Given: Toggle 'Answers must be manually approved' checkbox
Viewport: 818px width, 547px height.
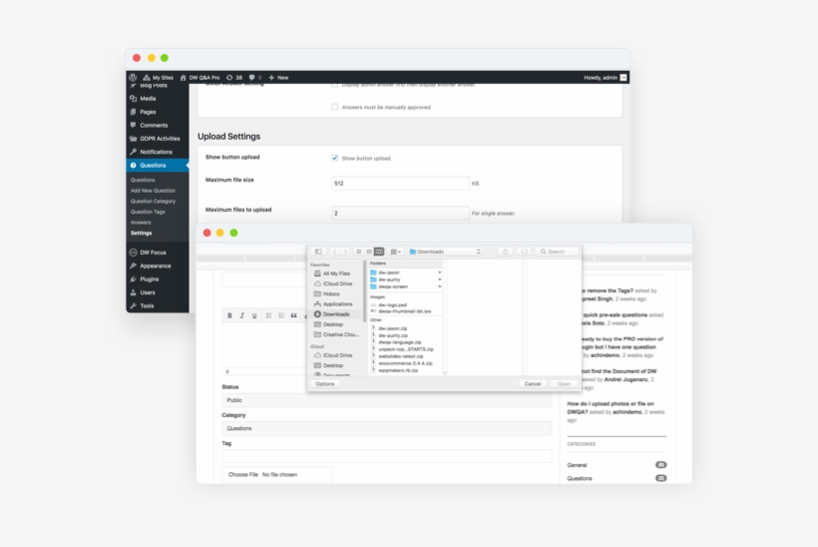Looking at the screenshot, I should click(334, 107).
